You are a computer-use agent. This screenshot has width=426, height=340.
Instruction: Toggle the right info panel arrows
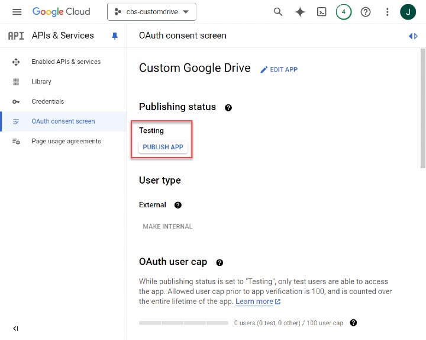pyautogui.click(x=413, y=36)
